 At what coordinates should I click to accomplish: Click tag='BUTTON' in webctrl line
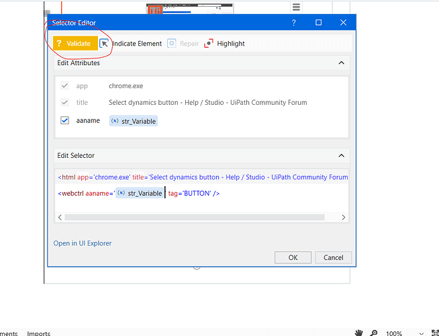point(189,194)
